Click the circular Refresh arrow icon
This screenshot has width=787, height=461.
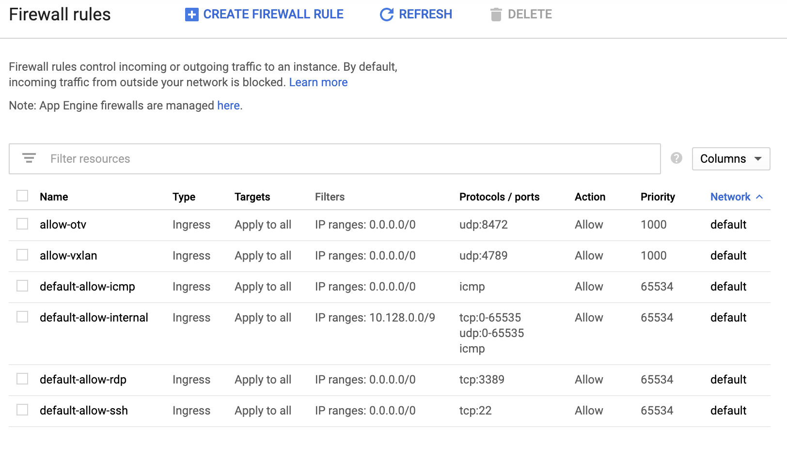click(386, 15)
